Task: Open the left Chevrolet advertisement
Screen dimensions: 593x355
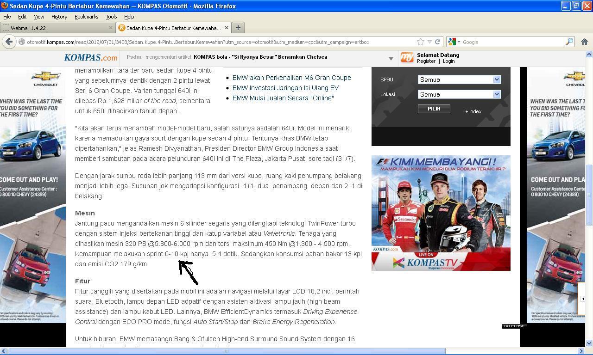Action: [33, 195]
